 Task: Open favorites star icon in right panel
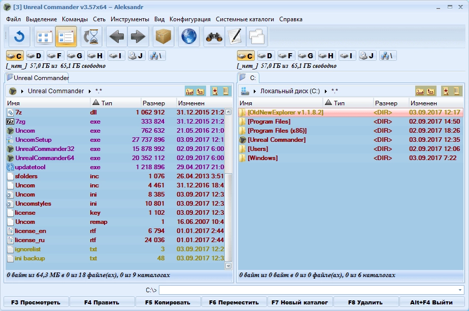446,91
